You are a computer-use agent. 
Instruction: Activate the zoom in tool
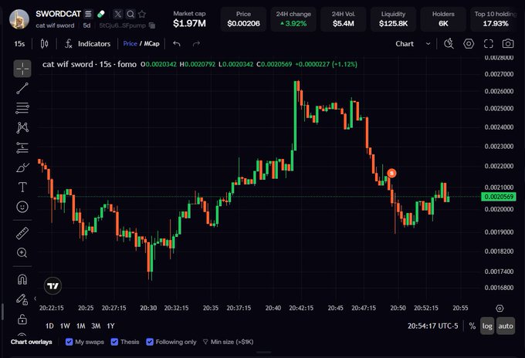point(22,252)
